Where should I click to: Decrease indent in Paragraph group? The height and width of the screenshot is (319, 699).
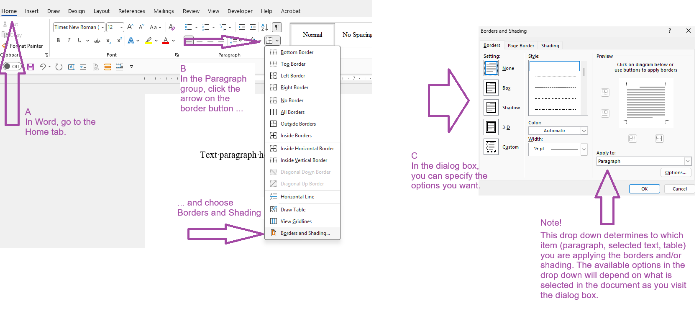point(241,27)
